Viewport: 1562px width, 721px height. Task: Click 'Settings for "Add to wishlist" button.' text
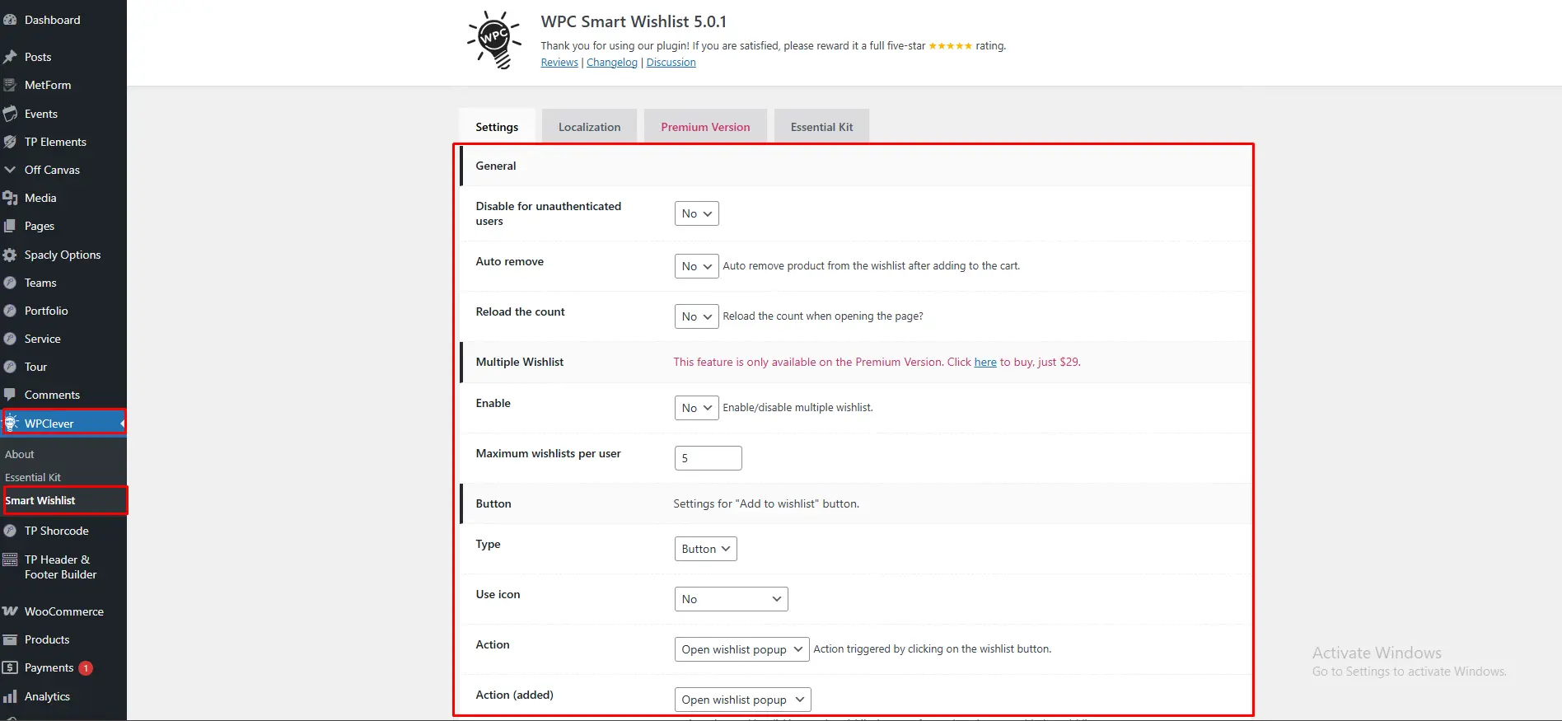coord(766,503)
